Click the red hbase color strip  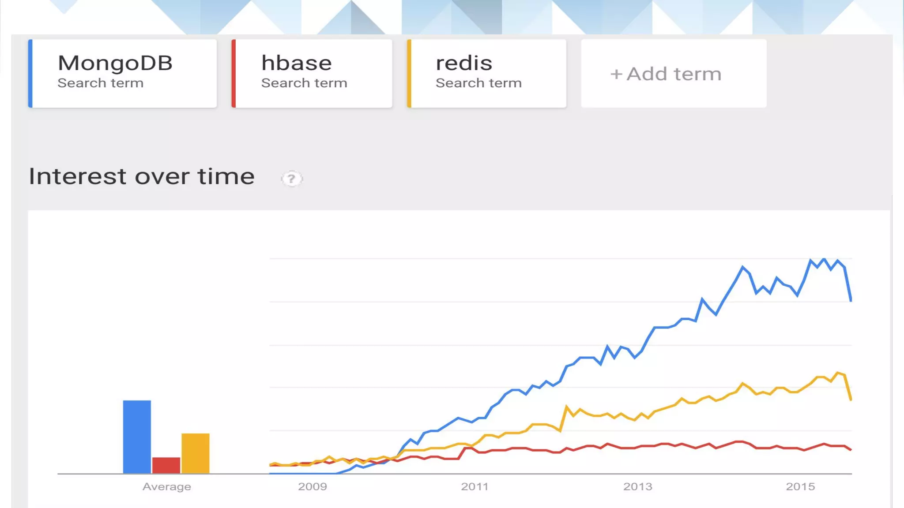coord(234,73)
